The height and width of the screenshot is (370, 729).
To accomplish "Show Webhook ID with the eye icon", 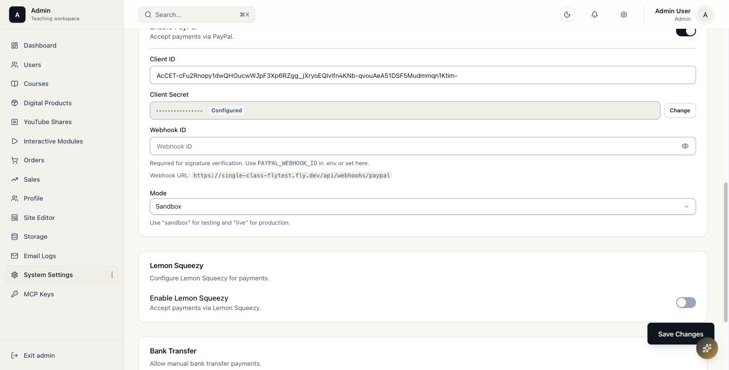I will click(x=685, y=146).
